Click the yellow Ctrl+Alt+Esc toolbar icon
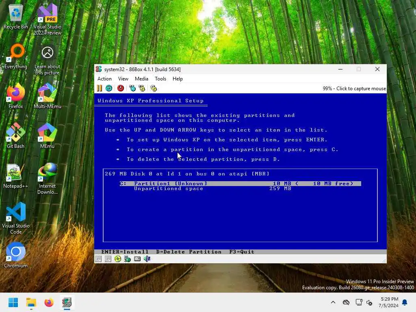The image size is (416, 312). click(142, 88)
